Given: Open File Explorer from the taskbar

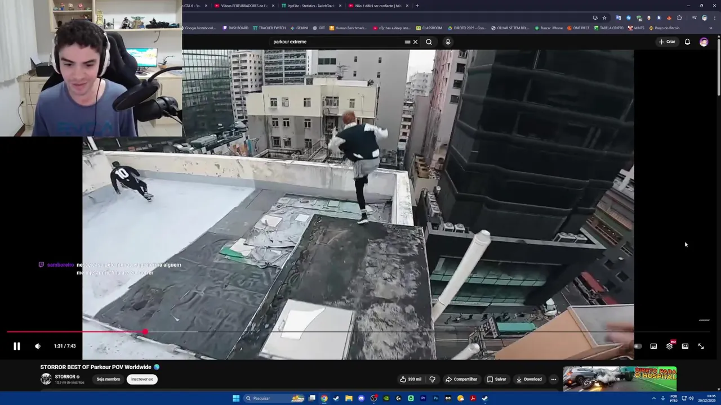Looking at the screenshot, I should (349, 398).
